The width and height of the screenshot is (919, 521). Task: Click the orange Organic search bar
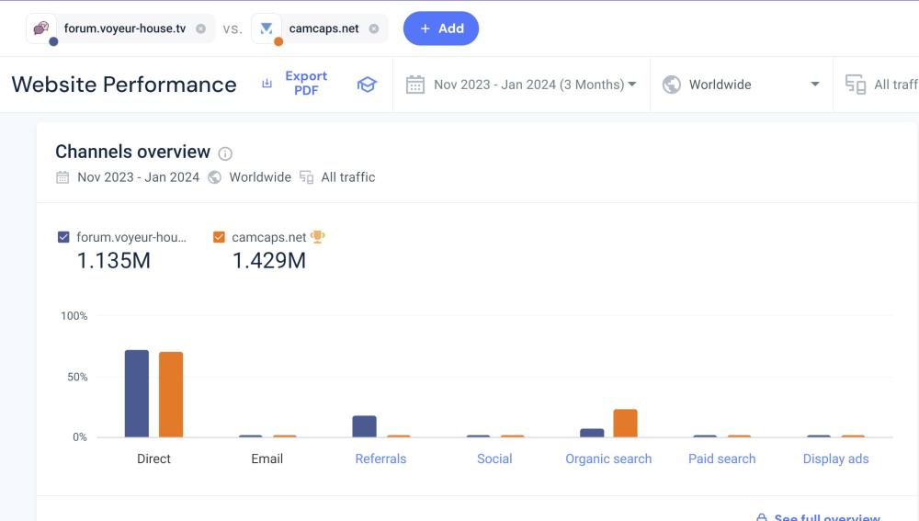pyautogui.click(x=625, y=424)
